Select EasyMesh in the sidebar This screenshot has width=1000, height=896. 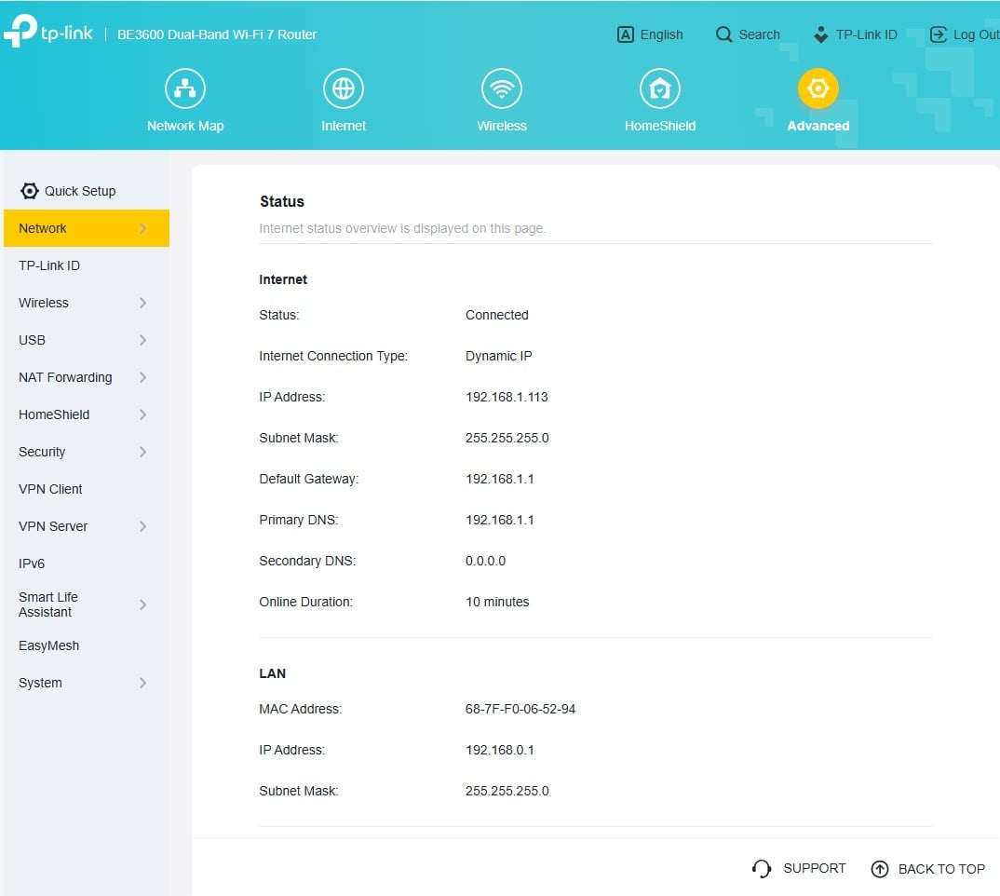[48, 645]
